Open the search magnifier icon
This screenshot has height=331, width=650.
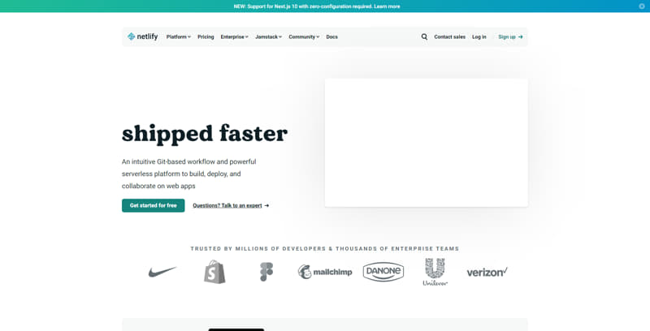[x=424, y=37]
